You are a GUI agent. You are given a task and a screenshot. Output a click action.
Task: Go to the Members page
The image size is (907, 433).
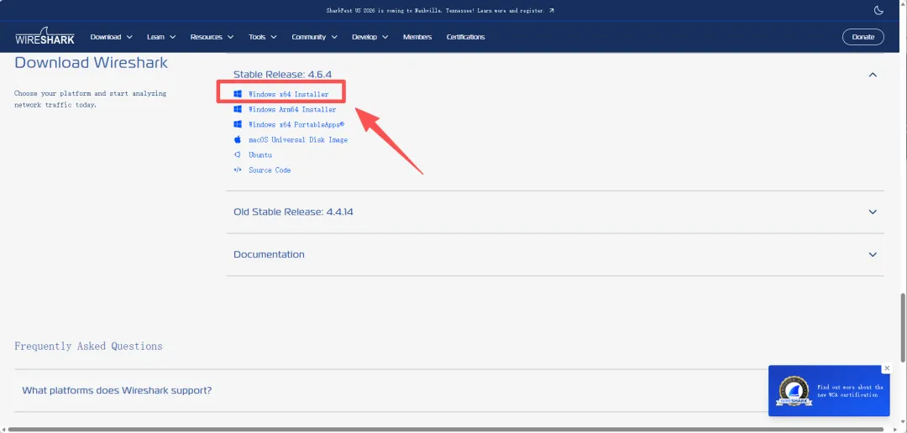click(x=417, y=37)
